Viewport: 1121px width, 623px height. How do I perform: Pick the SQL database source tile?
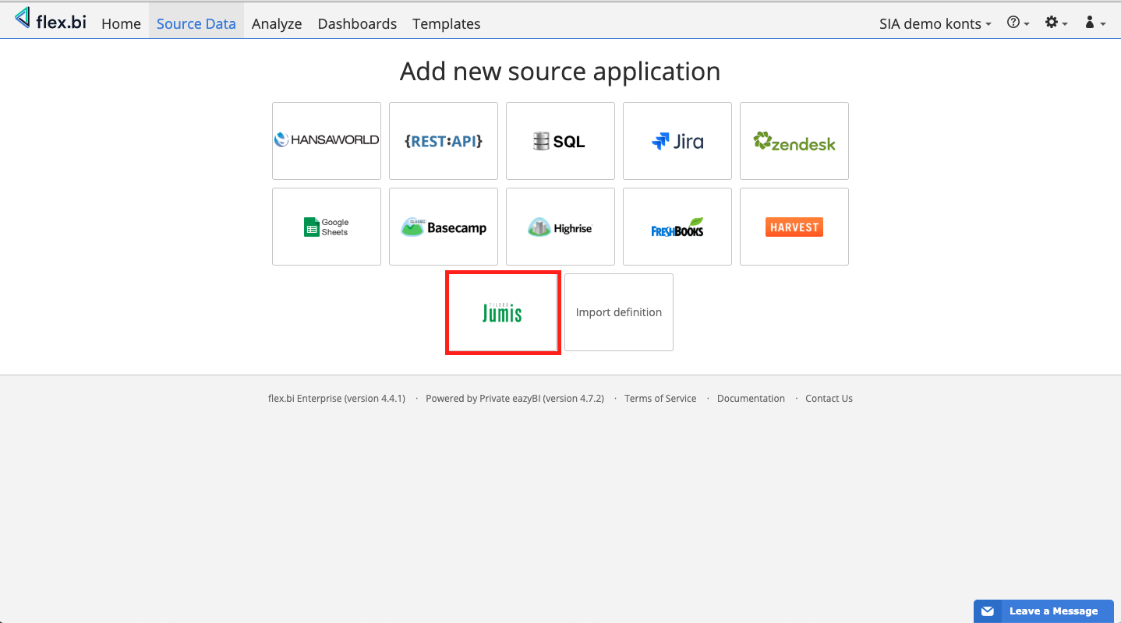560,141
